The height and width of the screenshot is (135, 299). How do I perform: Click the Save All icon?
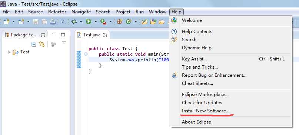pyautogui.click(x=44, y=22)
